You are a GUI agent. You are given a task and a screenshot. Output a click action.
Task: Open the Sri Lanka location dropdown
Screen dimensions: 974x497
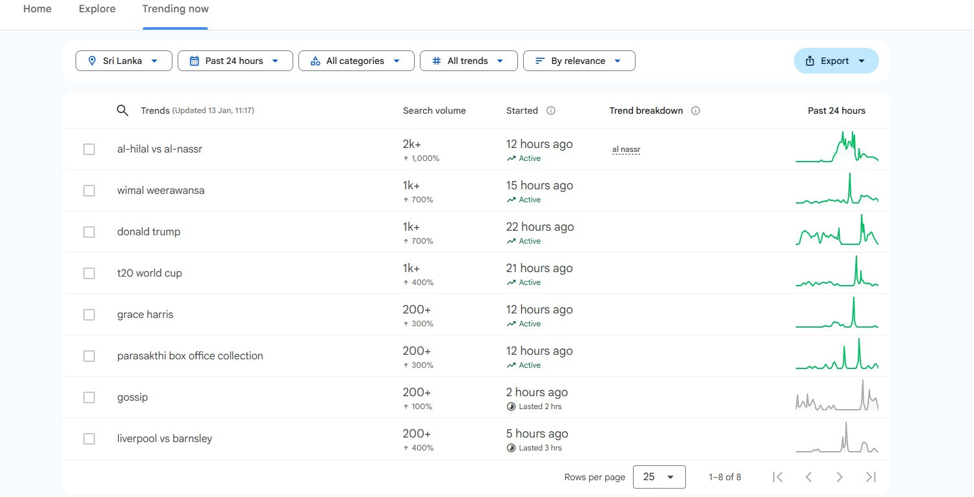(124, 61)
